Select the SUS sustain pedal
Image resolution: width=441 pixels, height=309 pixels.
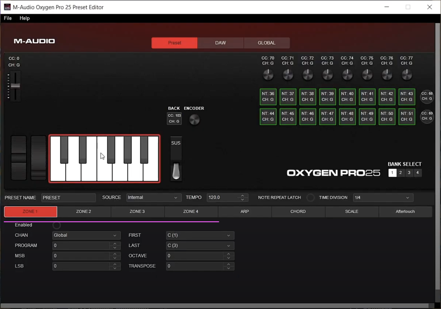click(x=176, y=159)
